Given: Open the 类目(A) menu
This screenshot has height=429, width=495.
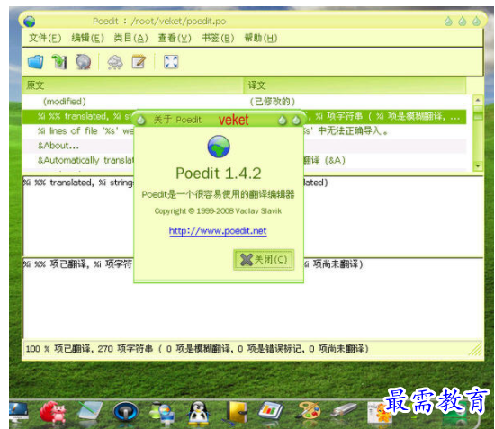Looking at the screenshot, I should 130,38.
